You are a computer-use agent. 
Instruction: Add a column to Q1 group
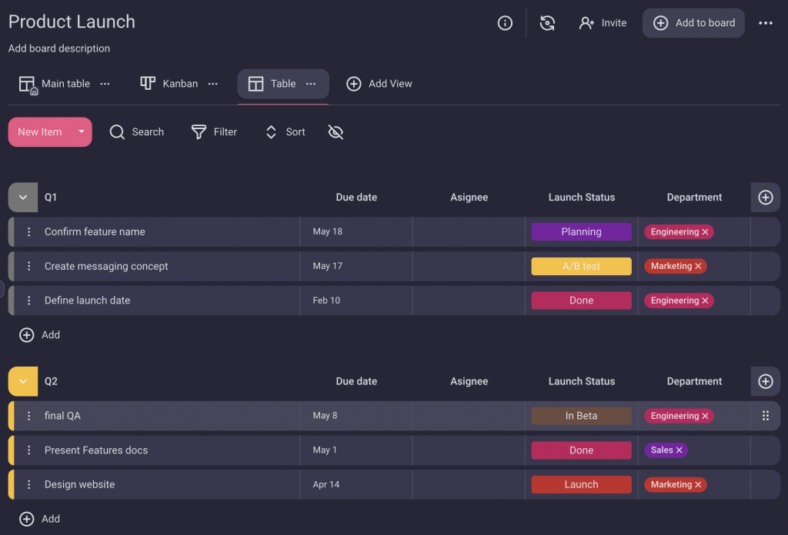pos(765,198)
